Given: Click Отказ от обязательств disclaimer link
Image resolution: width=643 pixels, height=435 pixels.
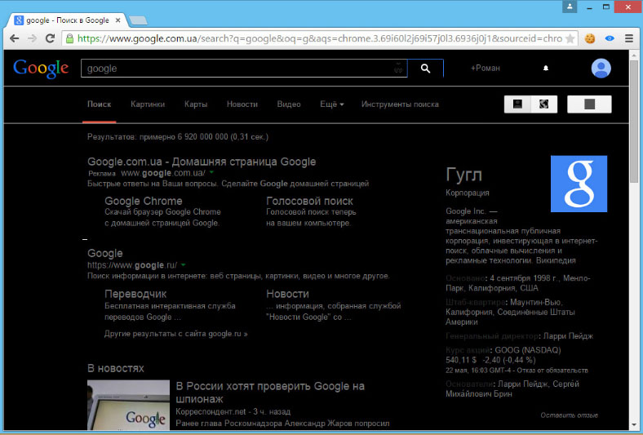Looking at the screenshot, I should 552,371.
